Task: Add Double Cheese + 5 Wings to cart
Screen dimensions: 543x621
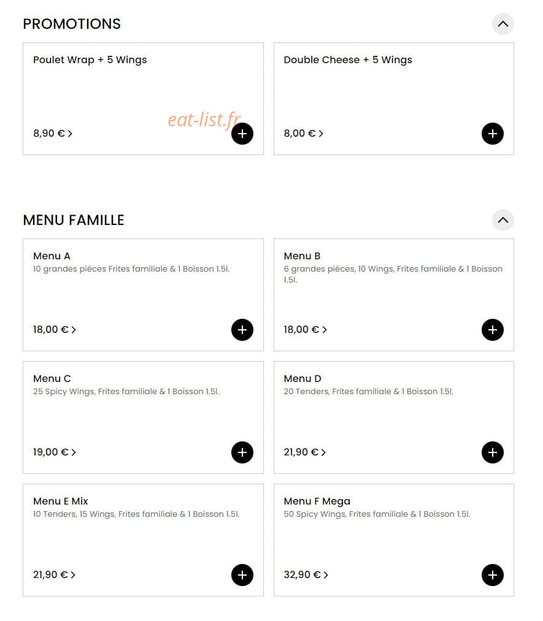Action: click(492, 134)
